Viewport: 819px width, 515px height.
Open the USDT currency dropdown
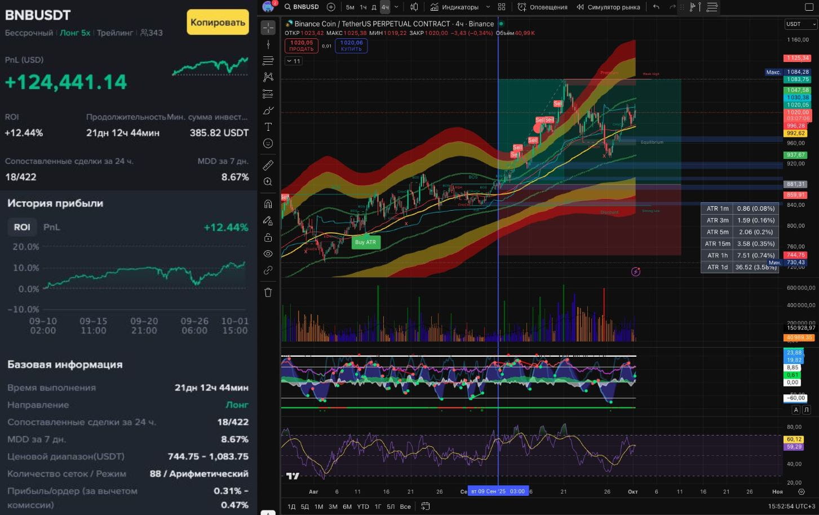click(x=801, y=24)
